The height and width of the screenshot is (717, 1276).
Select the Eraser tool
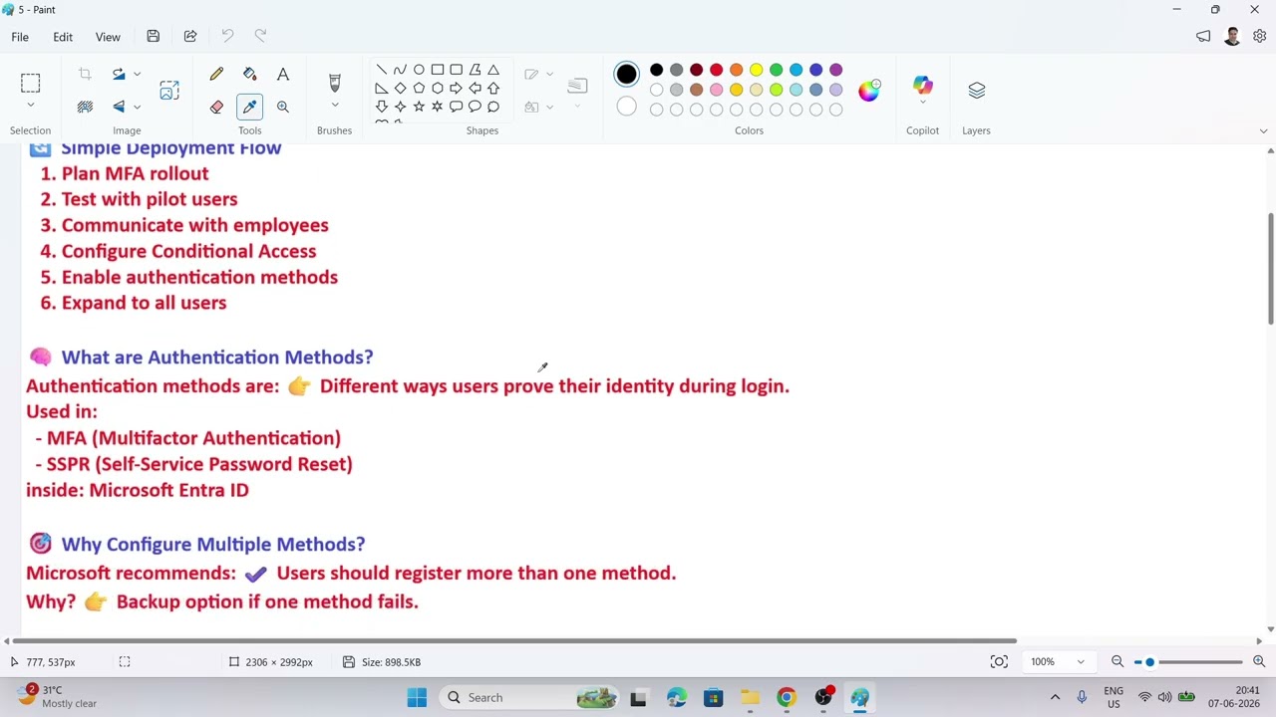216,107
